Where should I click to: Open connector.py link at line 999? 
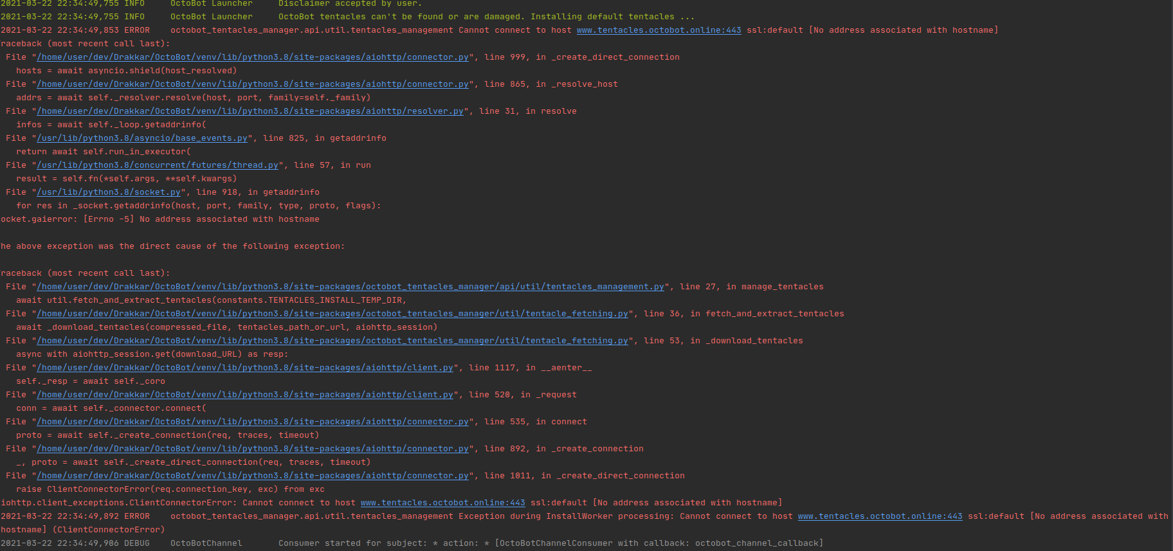tap(253, 57)
